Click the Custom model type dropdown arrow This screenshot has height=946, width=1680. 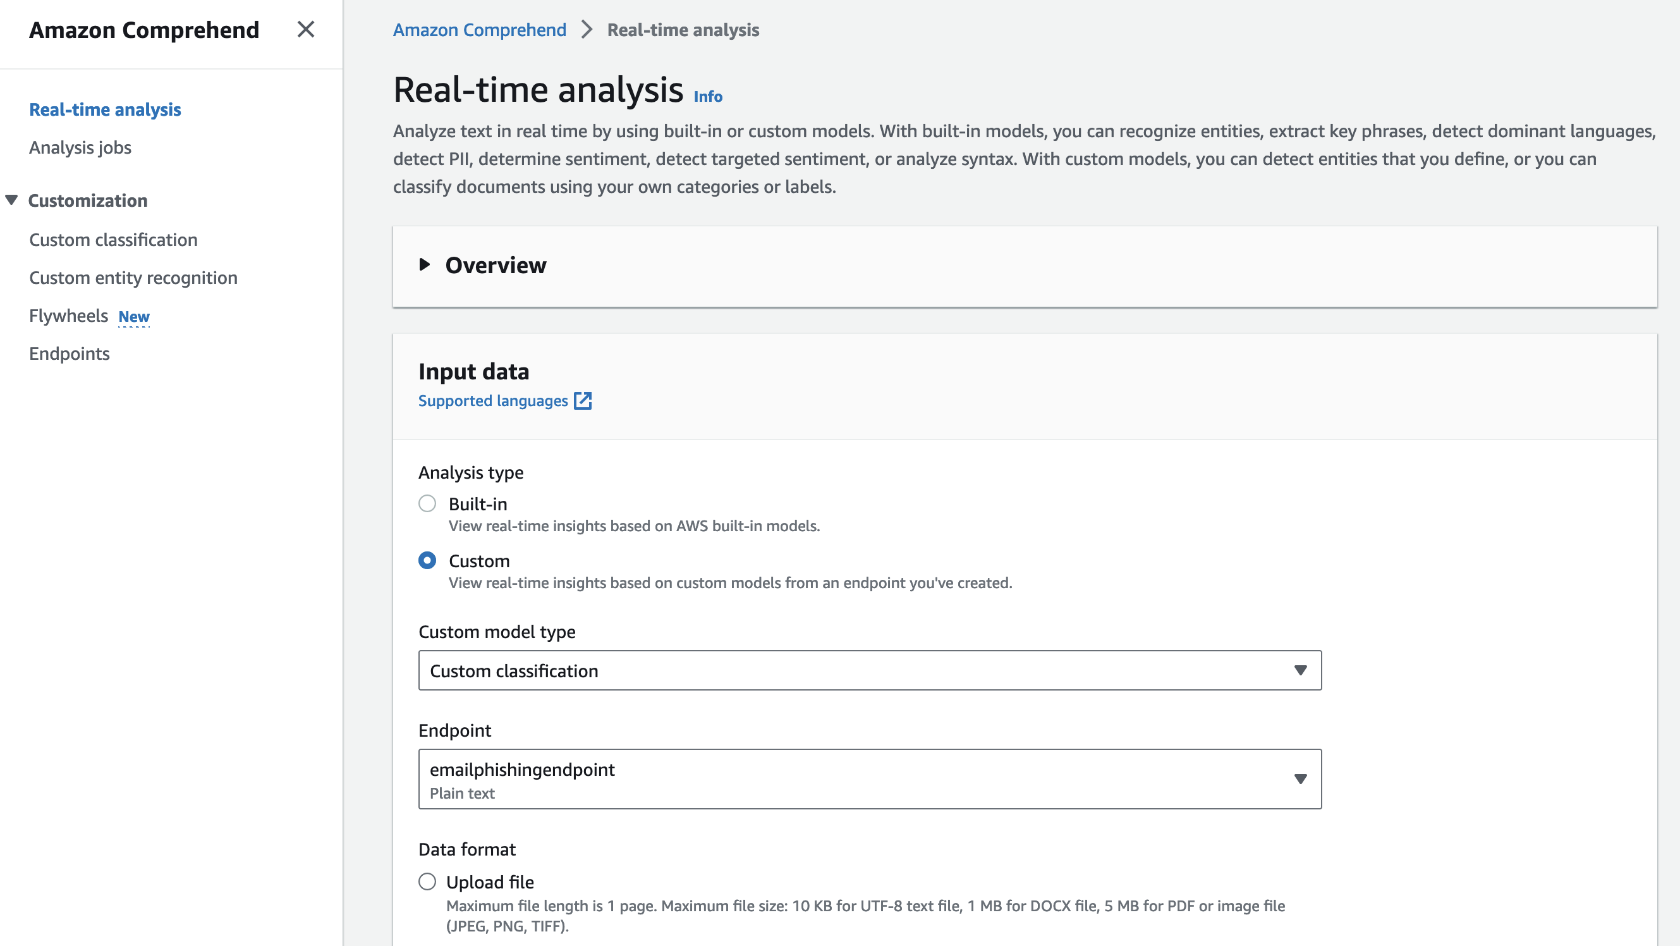[x=1300, y=670]
